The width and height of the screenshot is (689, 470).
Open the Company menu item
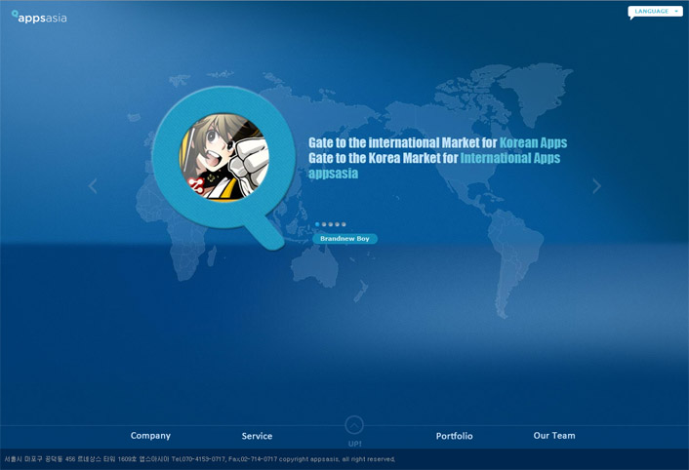point(150,436)
